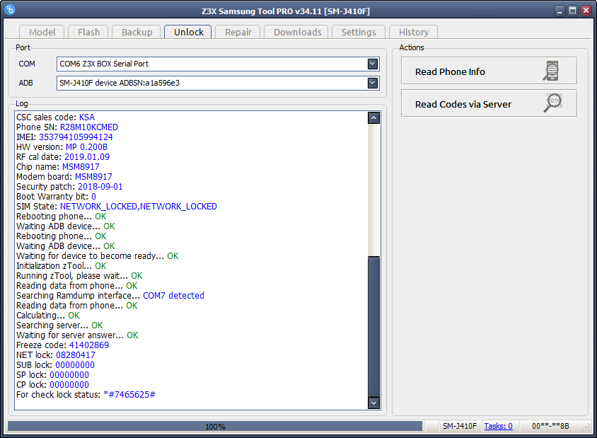This screenshot has width=597, height=438.
Task: Click the CP lock 00000000 value
Action: tap(69, 385)
